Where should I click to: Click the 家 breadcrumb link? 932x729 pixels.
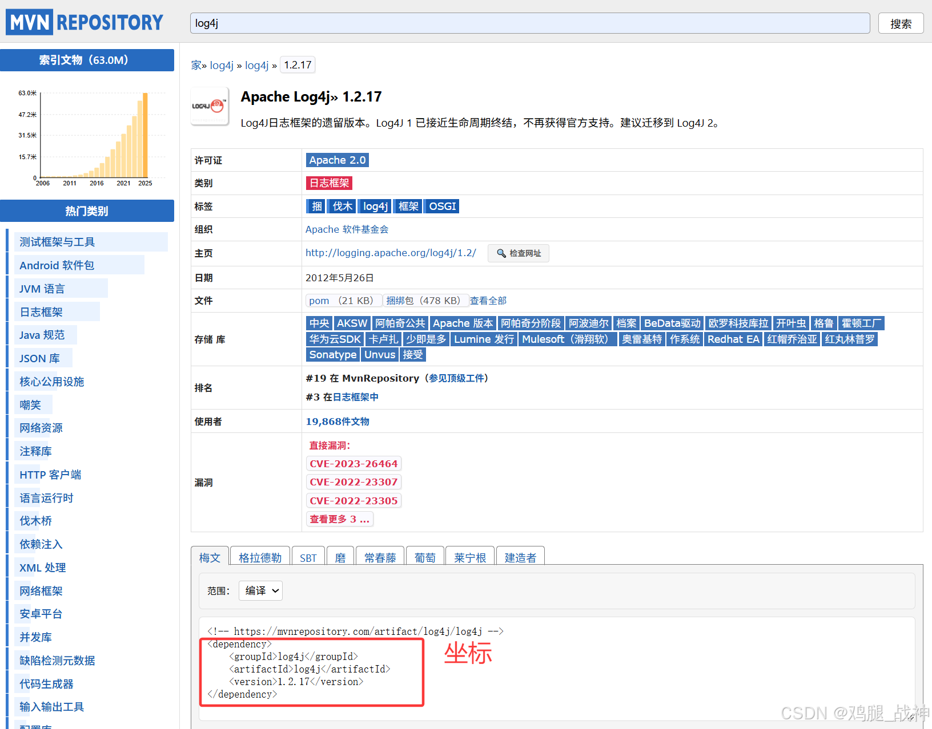196,65
